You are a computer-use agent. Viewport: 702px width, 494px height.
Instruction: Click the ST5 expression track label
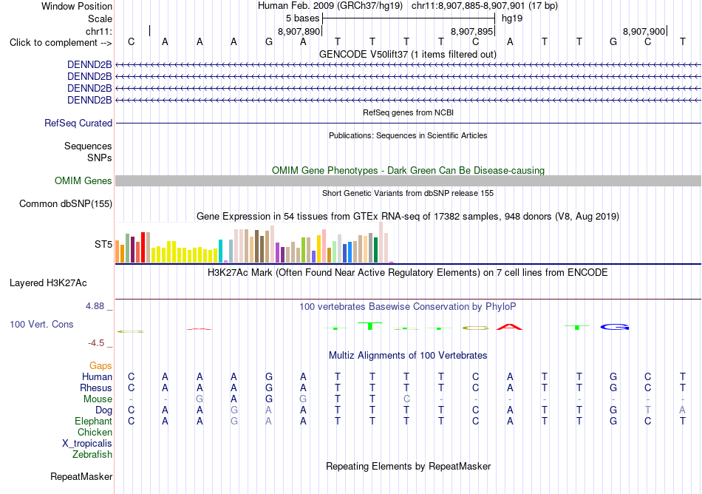[103, 244]
